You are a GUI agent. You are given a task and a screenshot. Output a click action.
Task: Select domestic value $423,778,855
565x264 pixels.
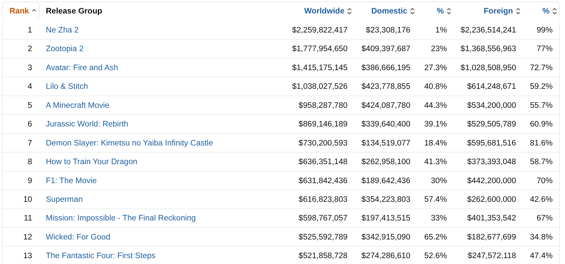(x=386, y=86)
